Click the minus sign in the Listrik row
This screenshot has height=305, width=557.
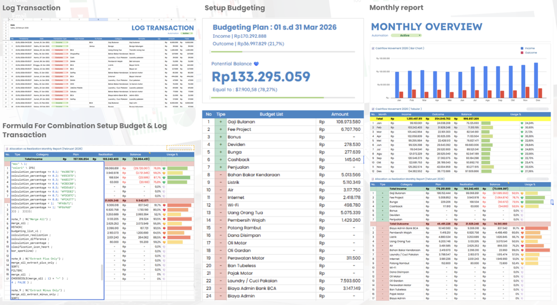point(221,182)
